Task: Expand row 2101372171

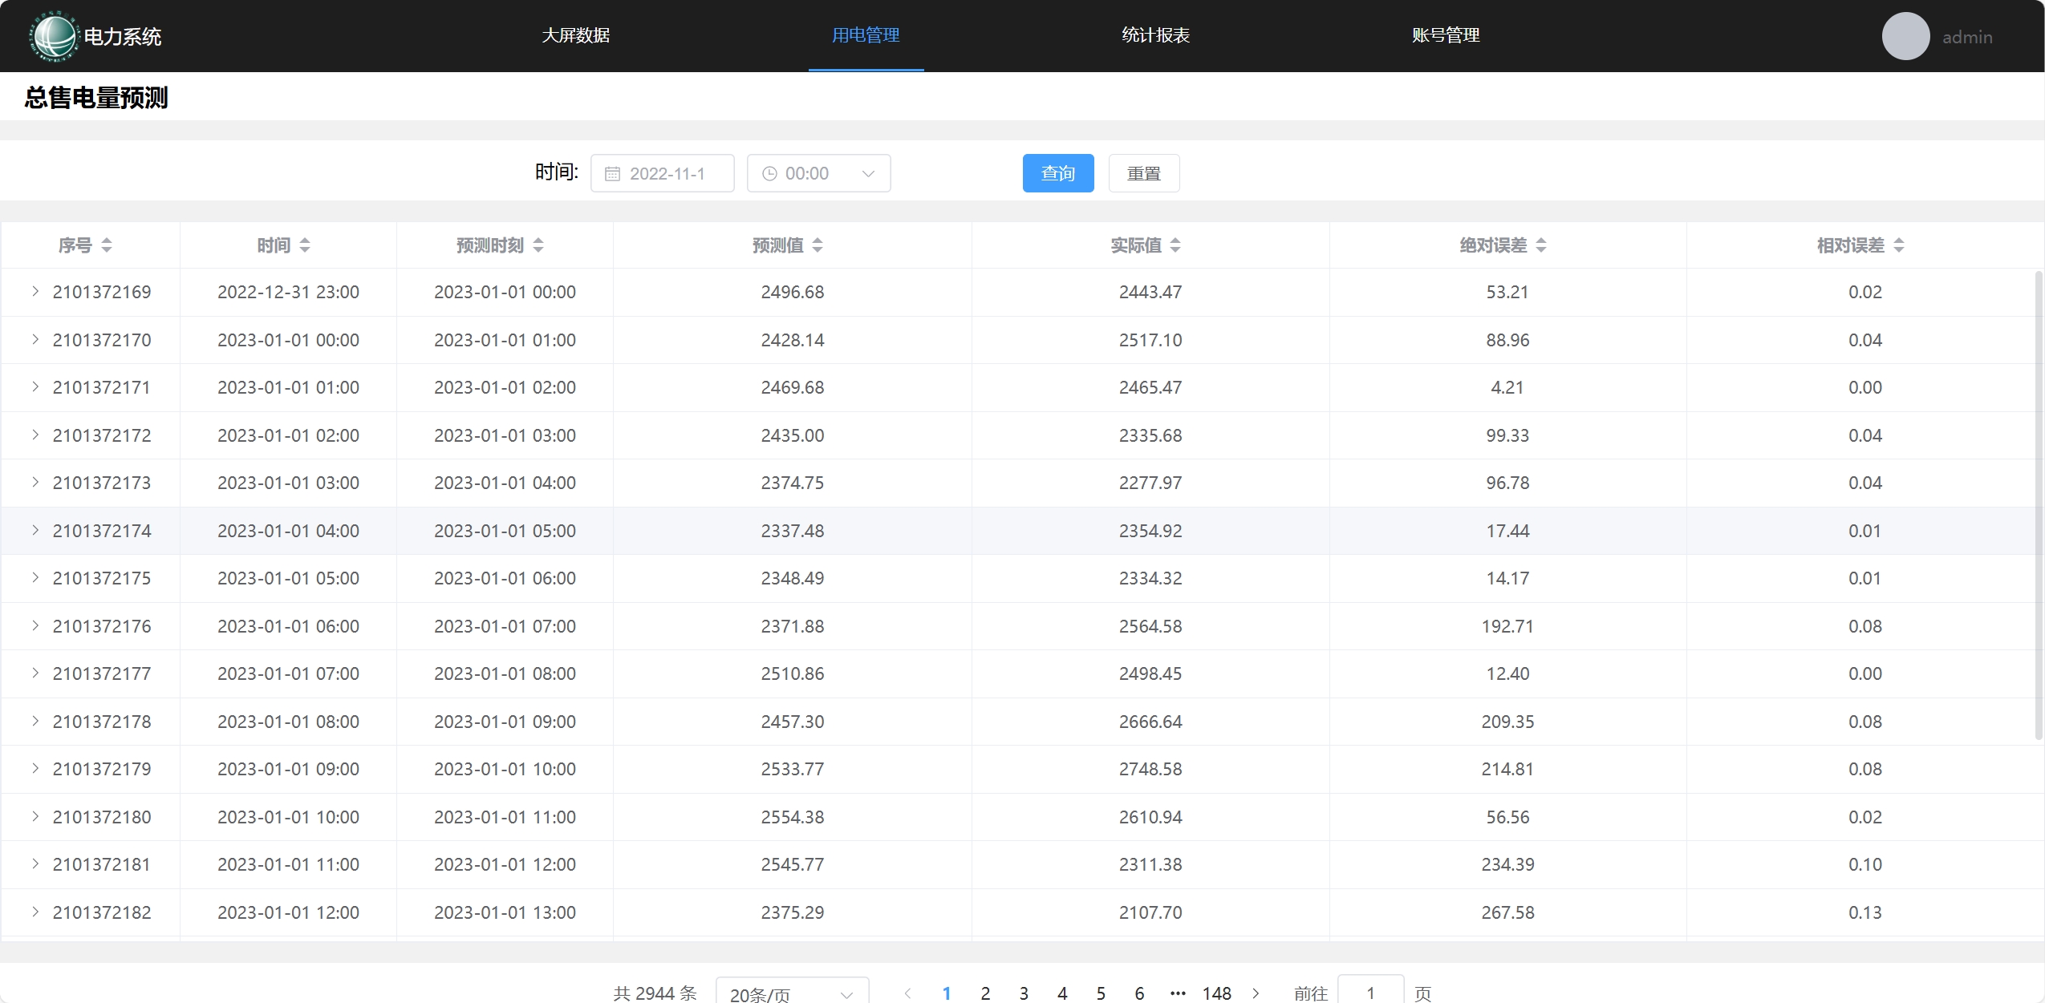Action: click(35, 387)
